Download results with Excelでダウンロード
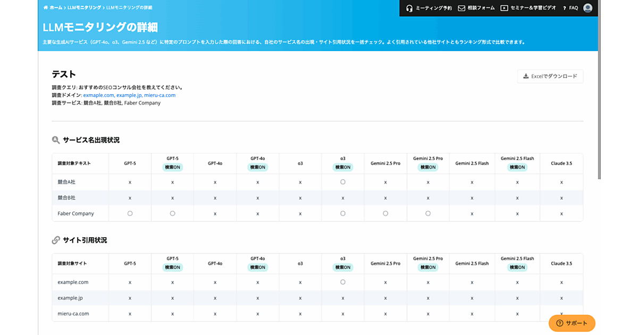 pos(550,77)
